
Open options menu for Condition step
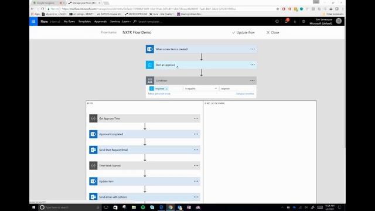click(x=253, y=81)
